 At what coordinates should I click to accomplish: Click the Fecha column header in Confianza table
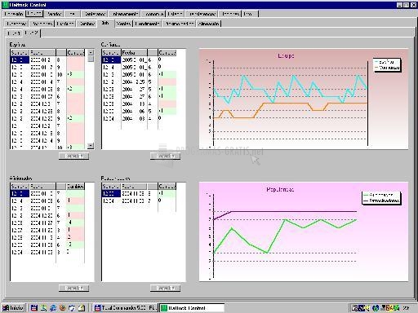(134, 52)
